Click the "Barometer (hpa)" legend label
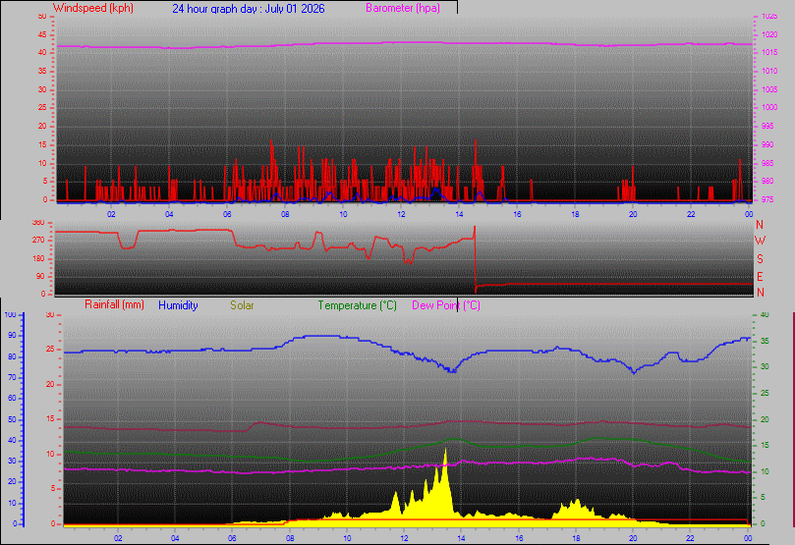The height and width of the screenshot is (545, 795). point(403,8)
